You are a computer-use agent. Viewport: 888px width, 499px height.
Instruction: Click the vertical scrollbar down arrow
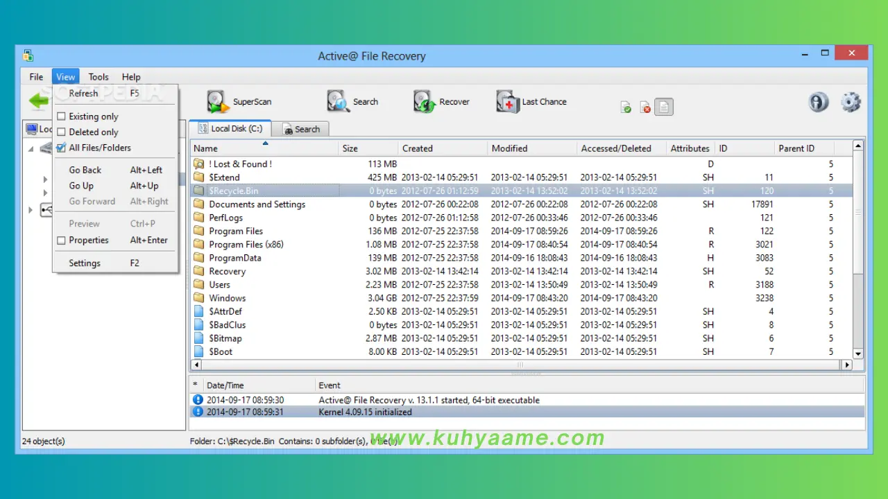tap(858, 353)
